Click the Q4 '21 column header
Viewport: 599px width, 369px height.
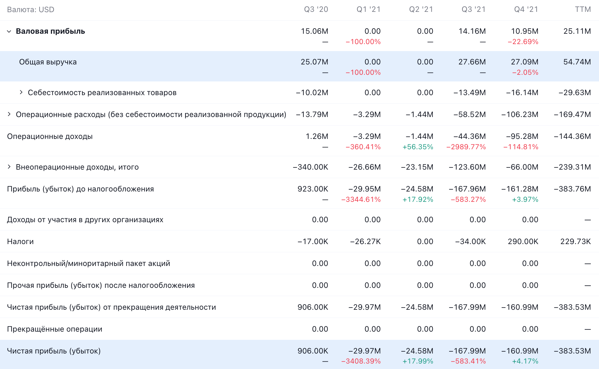[526, 9]
